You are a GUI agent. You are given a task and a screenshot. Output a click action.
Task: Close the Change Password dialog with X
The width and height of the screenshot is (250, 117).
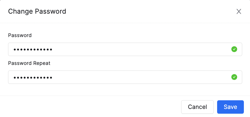pos(239,11)
